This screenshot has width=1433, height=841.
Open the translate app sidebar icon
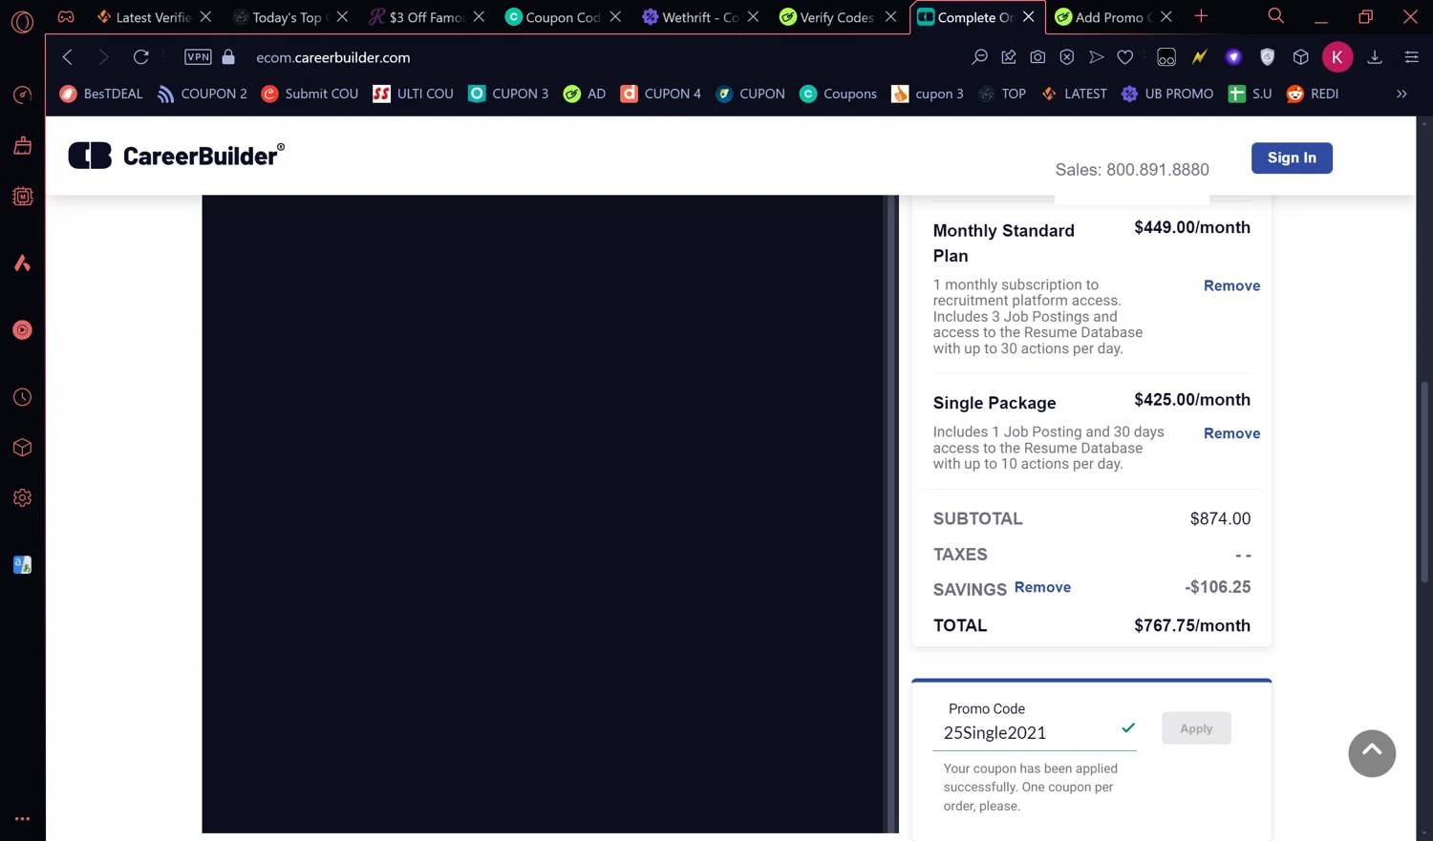(x=22, y=565)
